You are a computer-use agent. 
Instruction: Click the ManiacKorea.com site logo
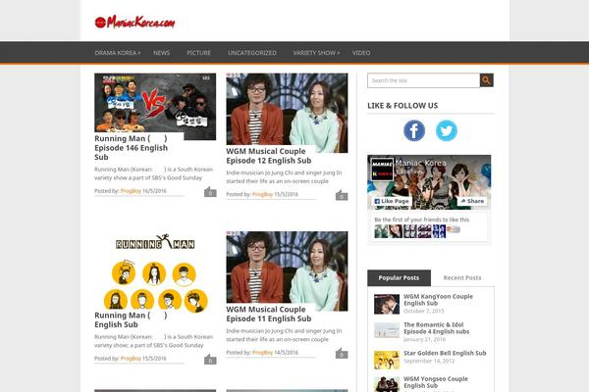coord(134,23)
